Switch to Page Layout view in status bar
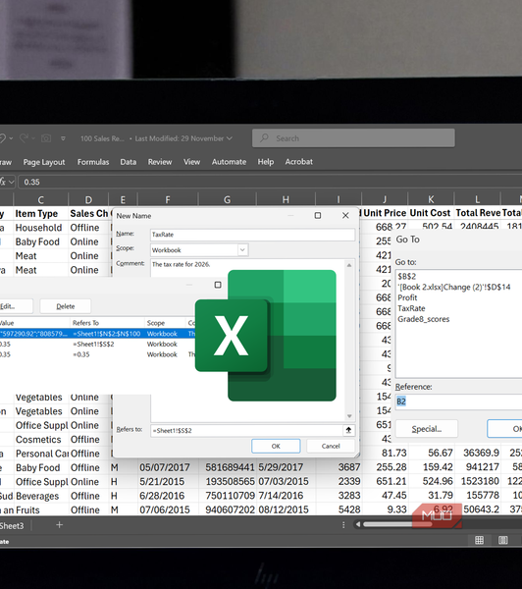Image resolution: width=522 pixels, height=589 pixels. (x=502, y=540)
